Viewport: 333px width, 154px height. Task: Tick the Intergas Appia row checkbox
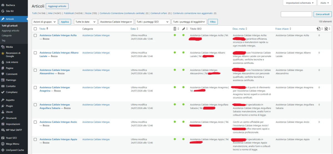(35, 140)
